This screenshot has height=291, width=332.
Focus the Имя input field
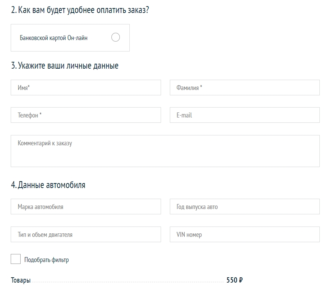(86, 87)
